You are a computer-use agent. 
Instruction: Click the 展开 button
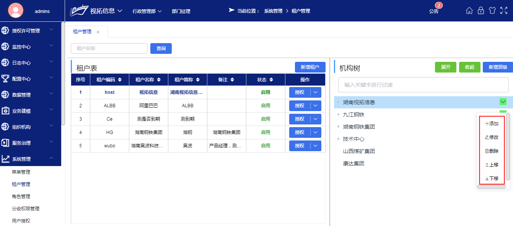446,67
